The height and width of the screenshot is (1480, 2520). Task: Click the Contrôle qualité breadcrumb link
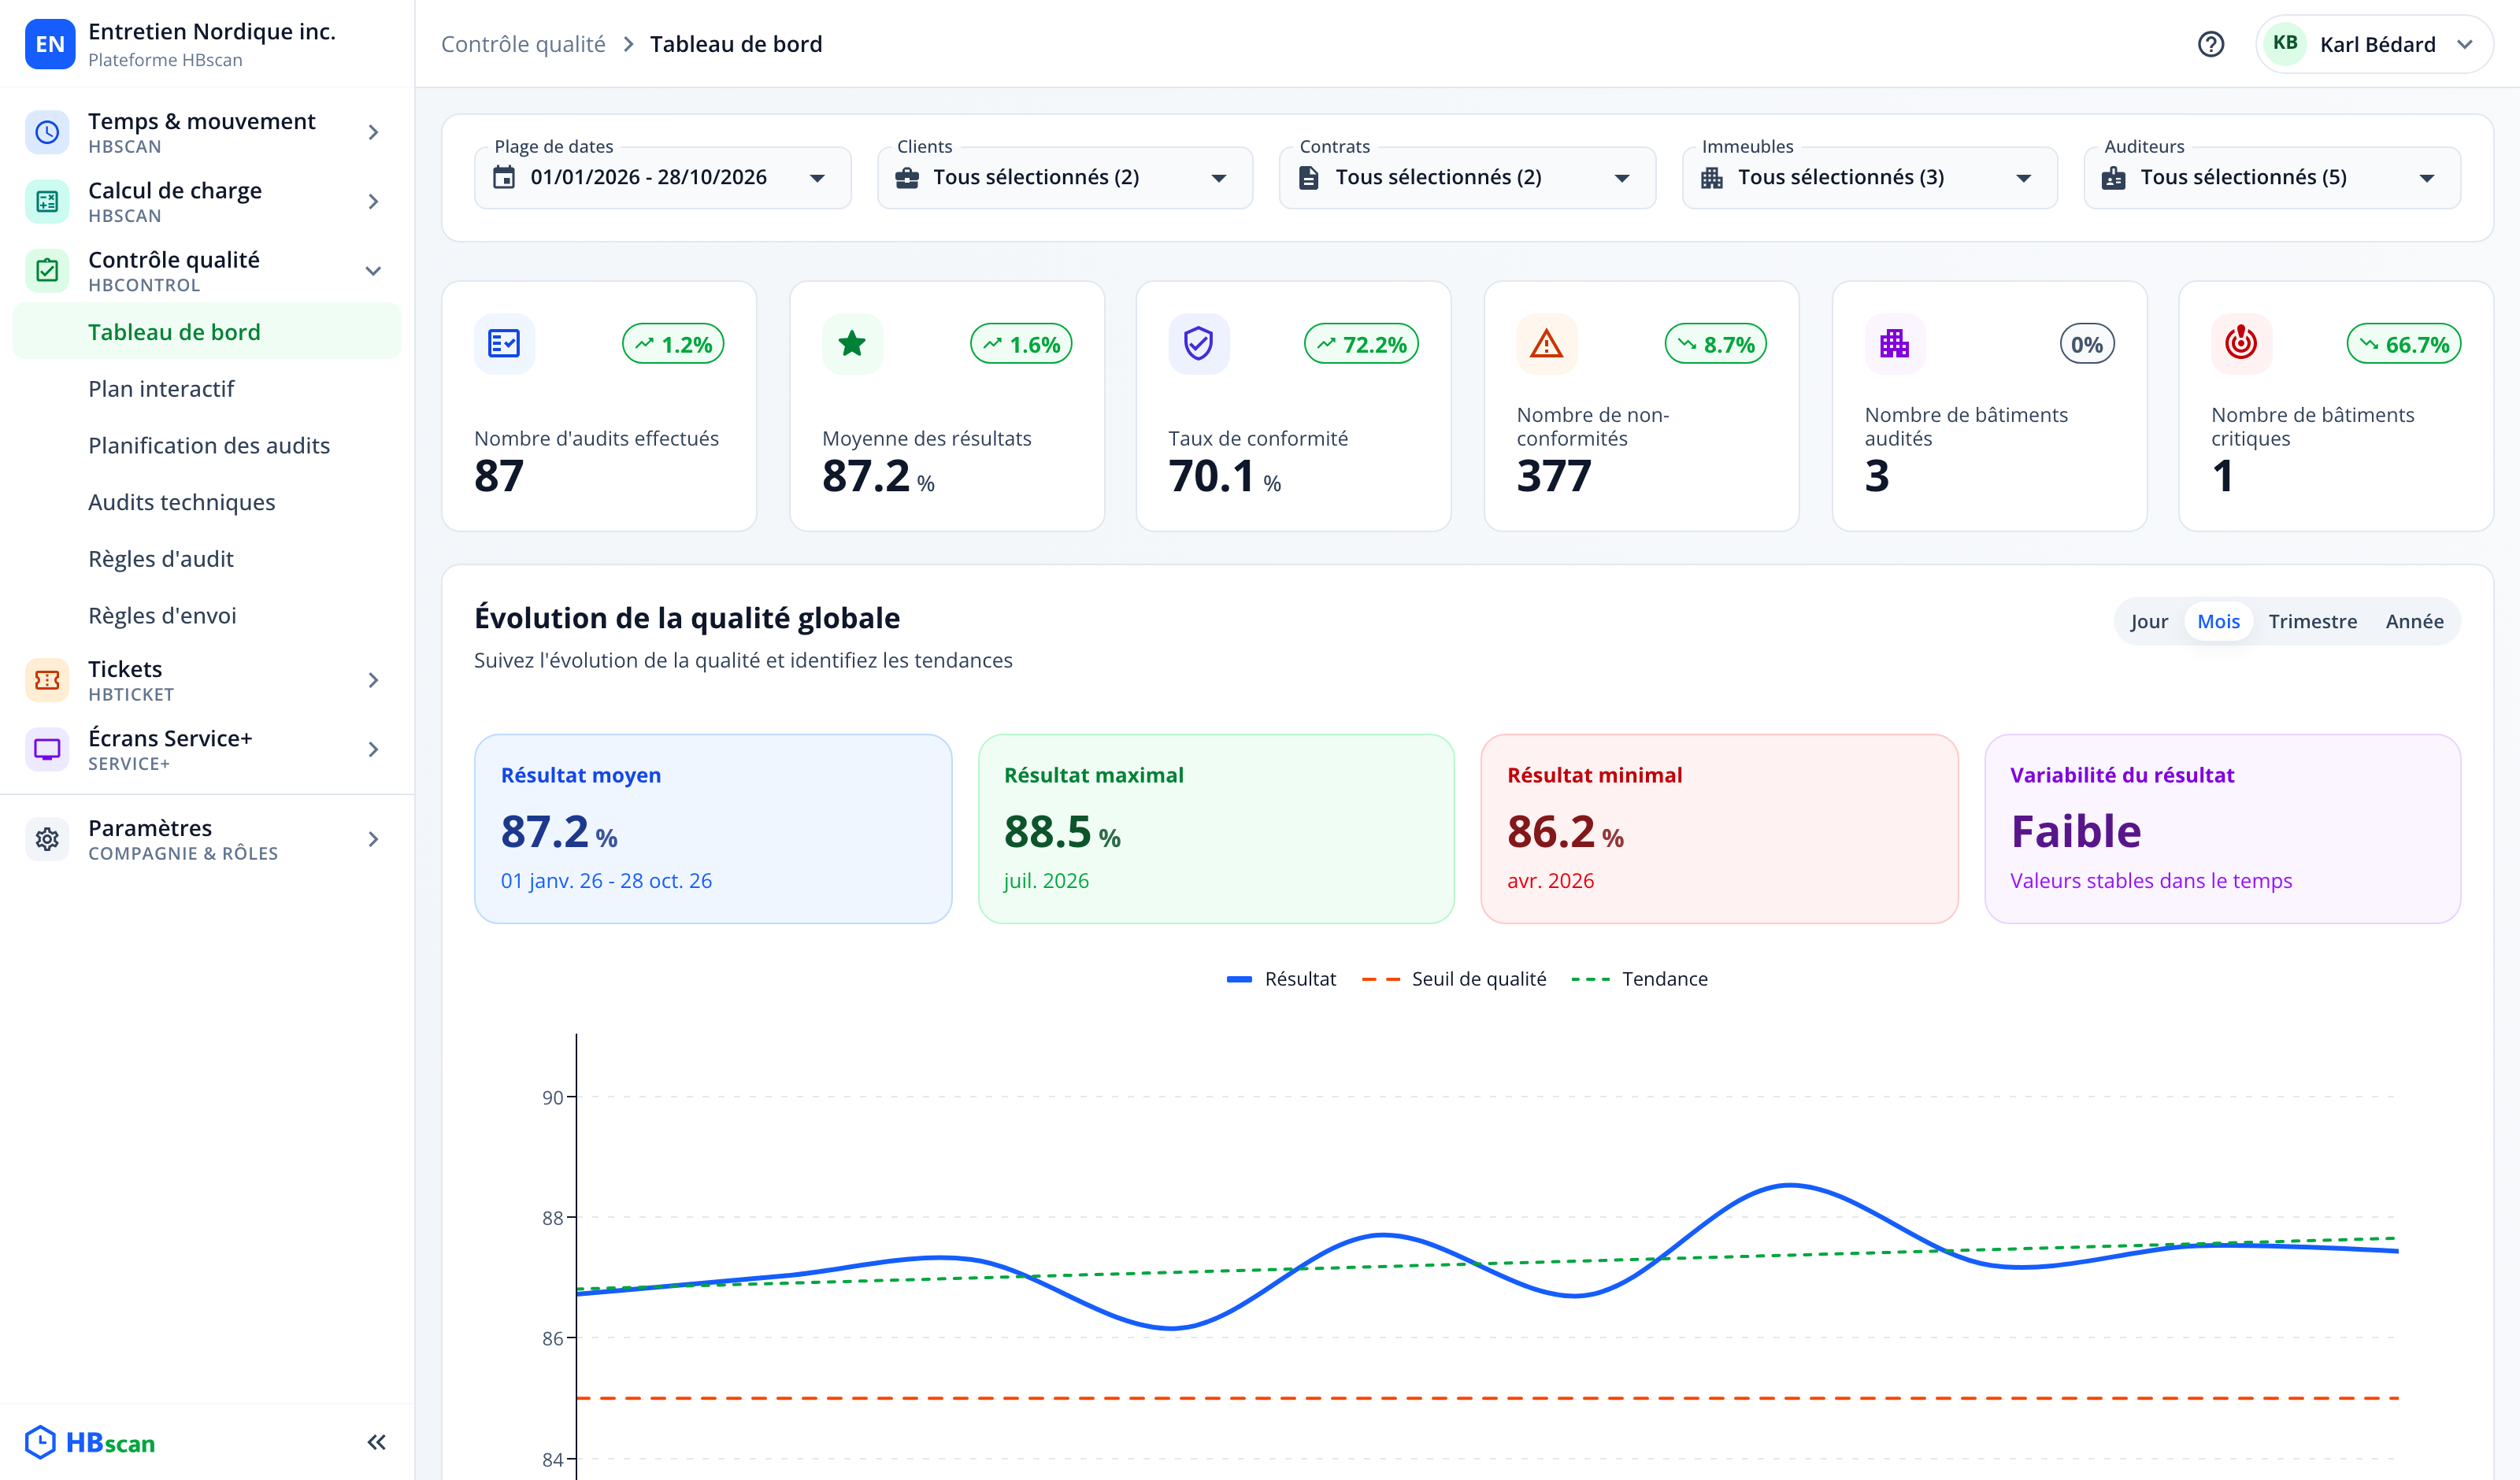(x=523, y=44)
